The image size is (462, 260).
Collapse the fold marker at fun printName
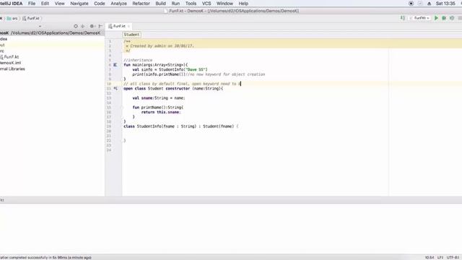point(122,108)
